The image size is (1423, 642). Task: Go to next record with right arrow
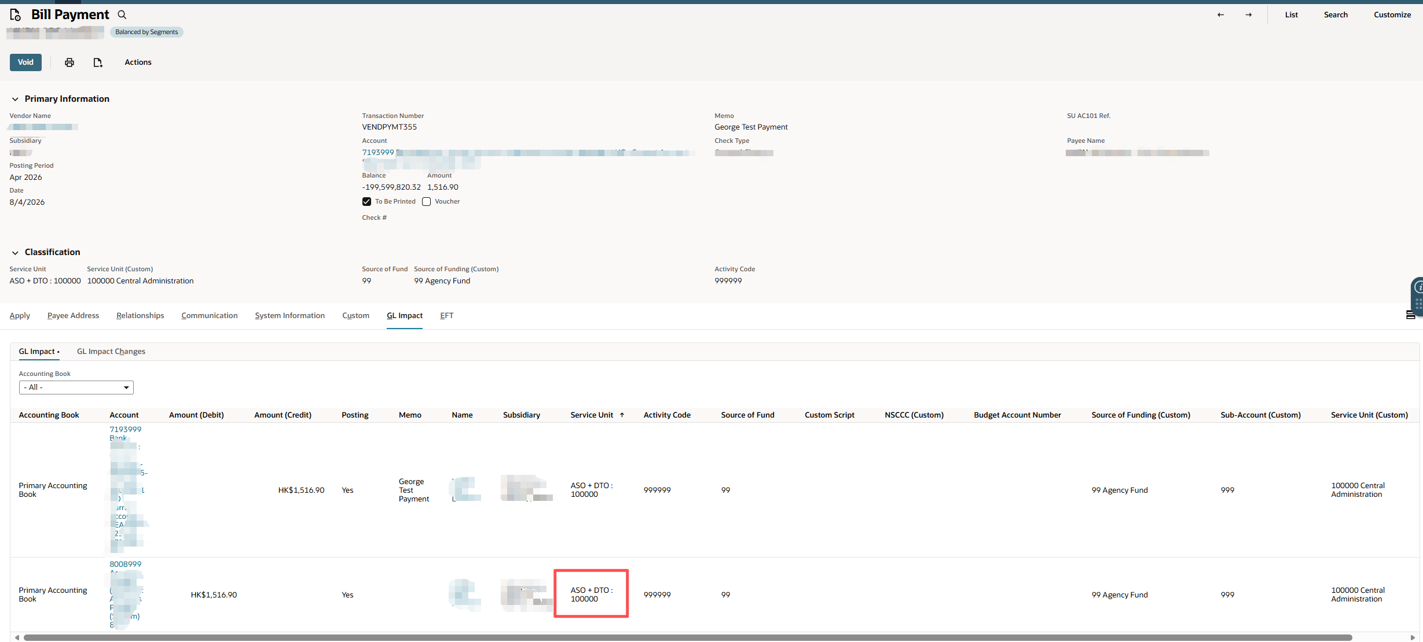[1249, 14]
